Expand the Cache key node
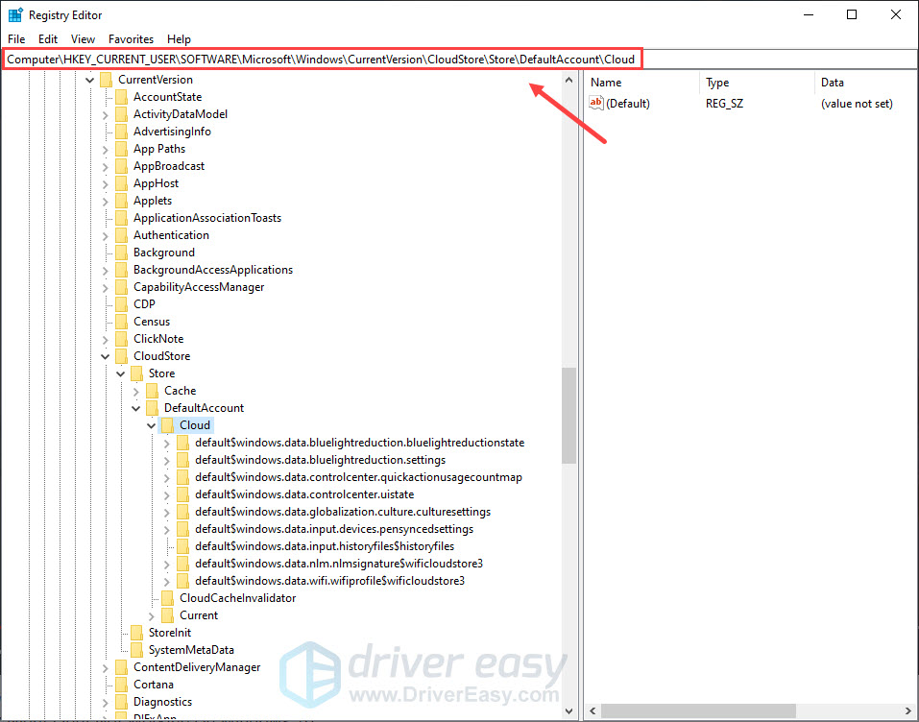Viewport: 919px width, 722px height. click(x=135, y=391)
